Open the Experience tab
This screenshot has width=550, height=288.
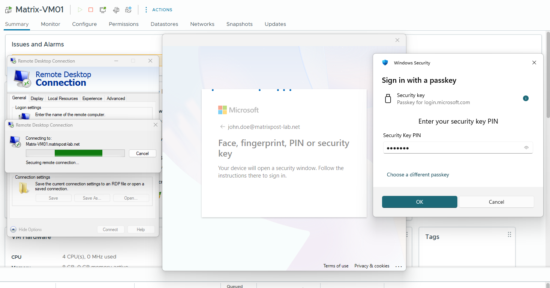click(92, 98)
